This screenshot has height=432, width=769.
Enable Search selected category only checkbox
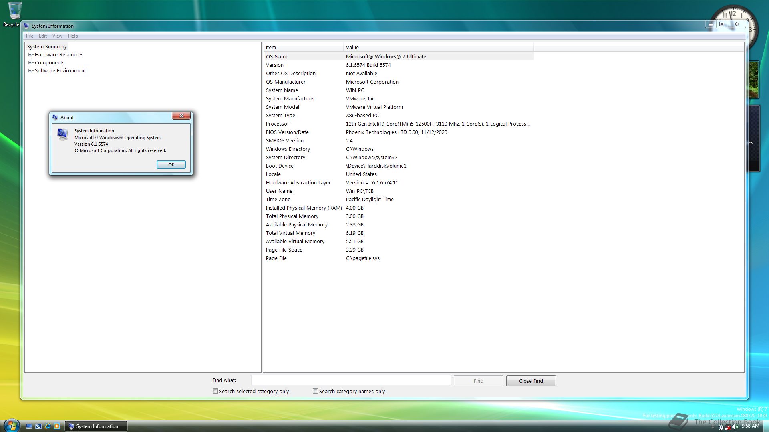215,391
